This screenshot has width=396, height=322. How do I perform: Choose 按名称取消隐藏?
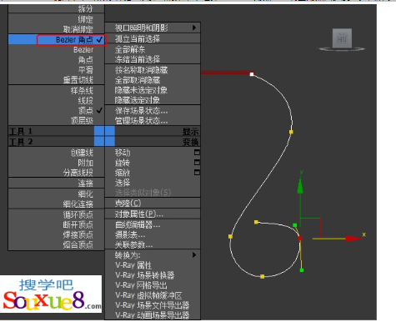[x=153, y=70]
